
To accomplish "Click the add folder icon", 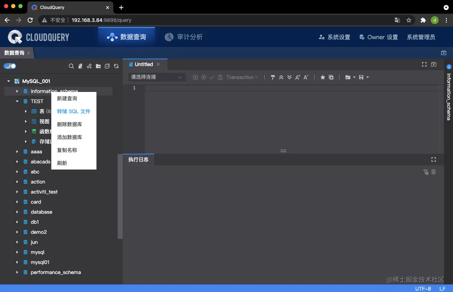I will point(98,66).
